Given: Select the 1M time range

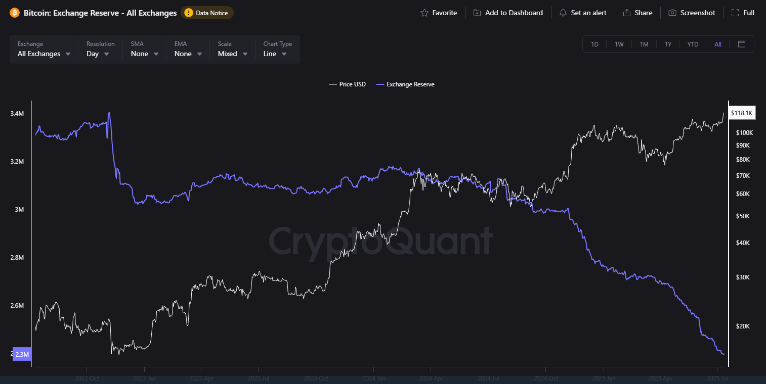Looking at the screenshot, I should 644,44.
